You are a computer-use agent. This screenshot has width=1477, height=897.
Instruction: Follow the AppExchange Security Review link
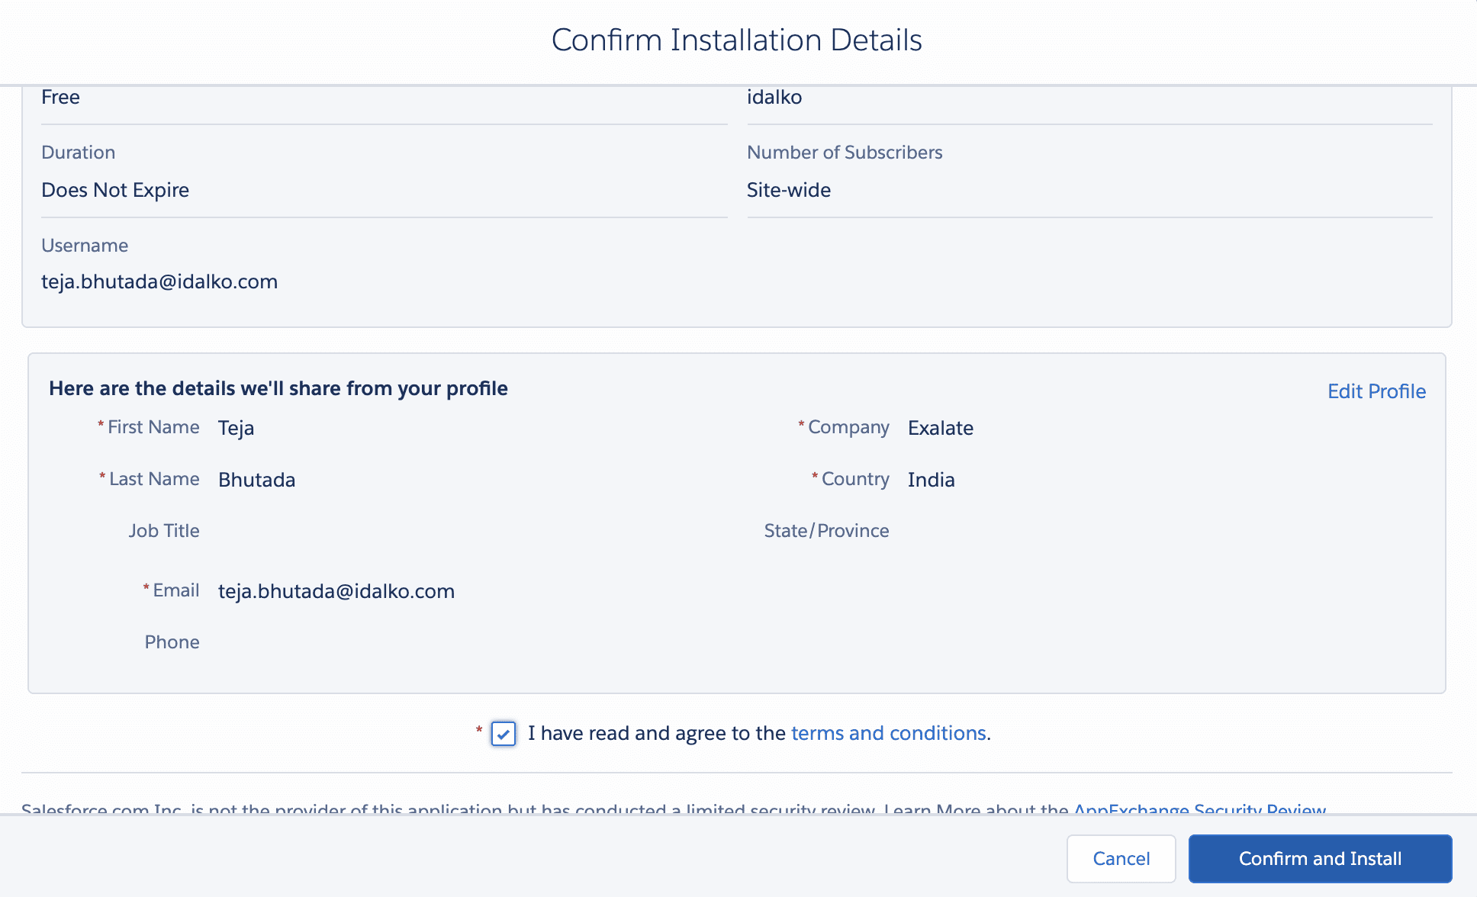coord(1200,811)
